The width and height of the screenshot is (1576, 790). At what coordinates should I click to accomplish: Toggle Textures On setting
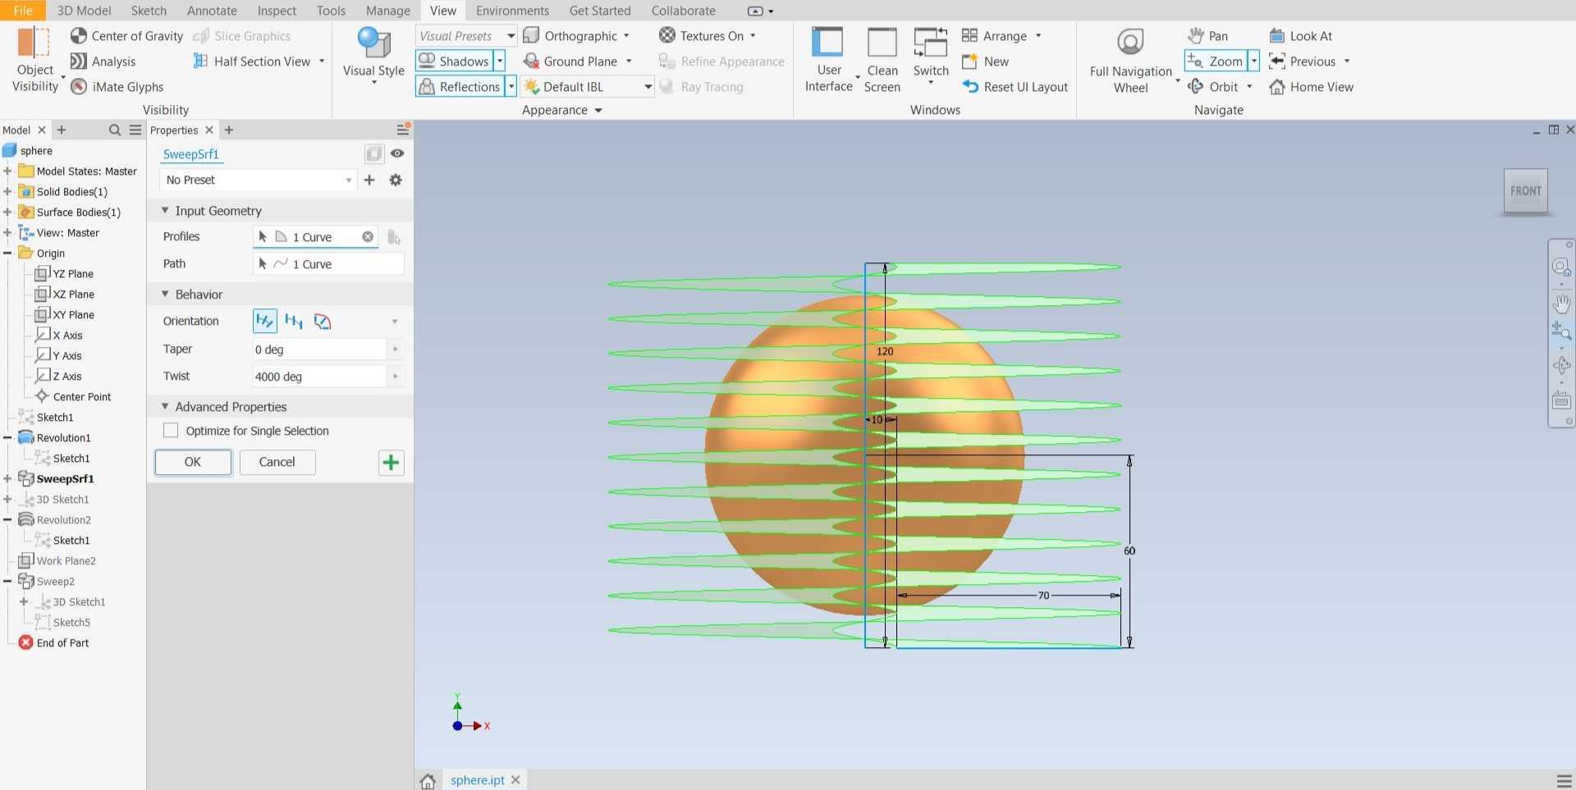(x=702, y=36)
